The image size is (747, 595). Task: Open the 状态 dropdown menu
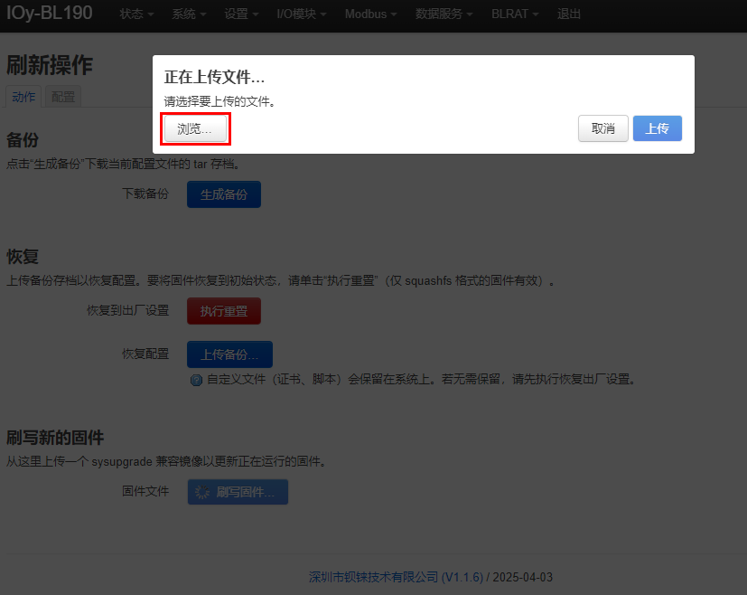136,14
